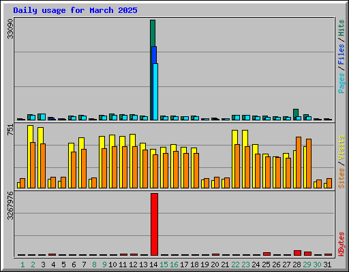The width and height of the screenshot is (349, 272).
Task: Click the yellow 'Visits' legend label
Action: [342, 148]
